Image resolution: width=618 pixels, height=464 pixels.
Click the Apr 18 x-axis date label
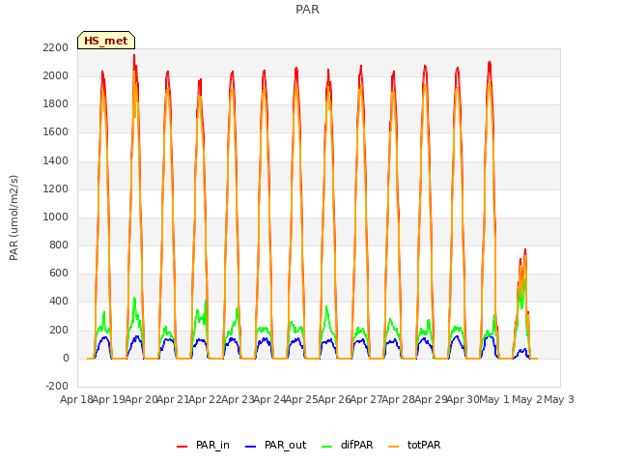76,399
